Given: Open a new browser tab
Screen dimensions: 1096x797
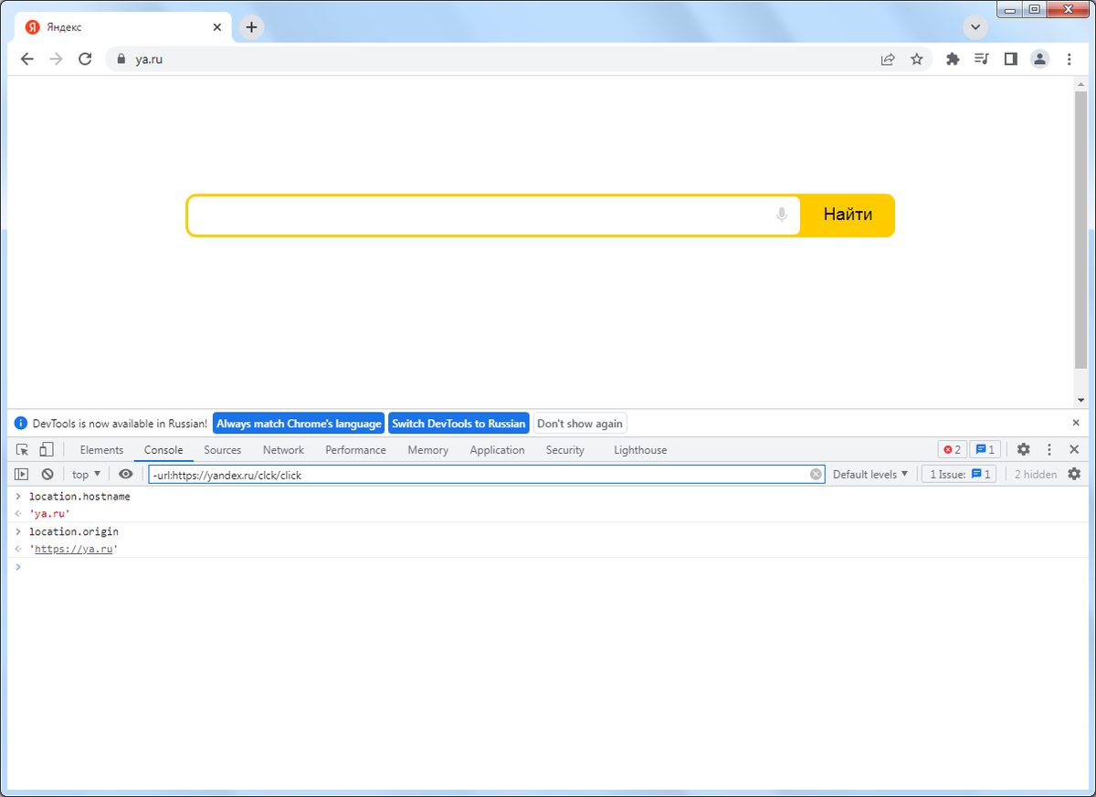Looking at the screenshot, I should [251, 27].
